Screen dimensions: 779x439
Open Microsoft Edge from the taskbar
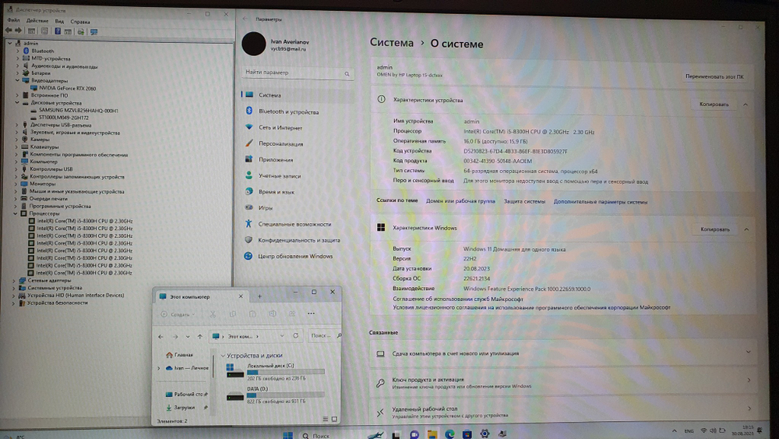[449, 434]
